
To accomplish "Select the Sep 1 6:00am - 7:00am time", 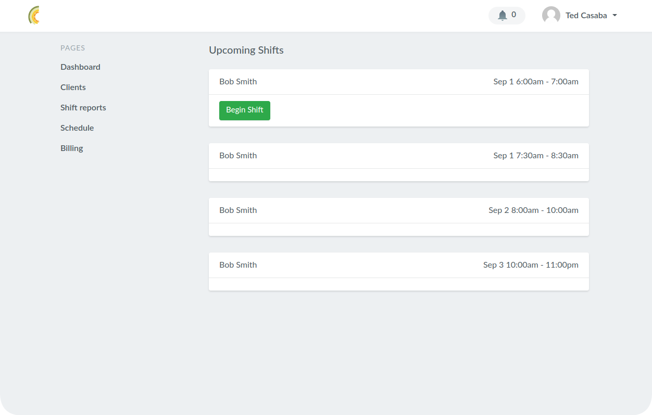I will point(535,82).
